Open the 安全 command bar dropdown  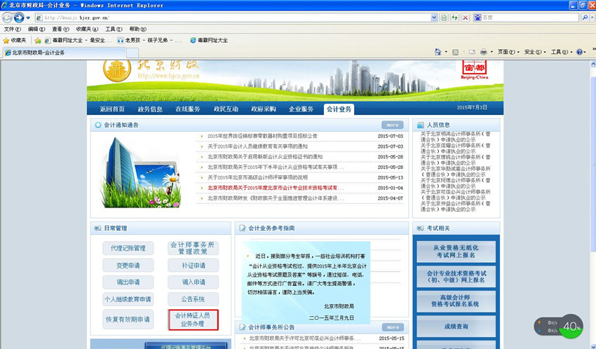tap(535, 52)
